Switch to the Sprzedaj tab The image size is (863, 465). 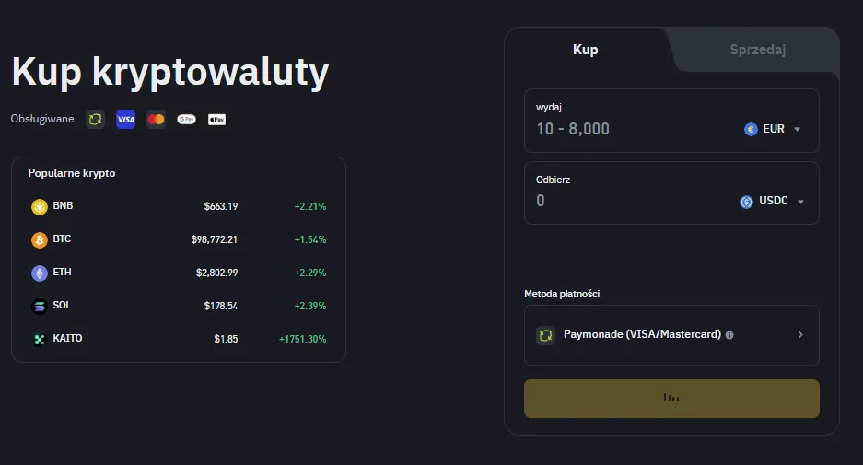click(757, 50)
